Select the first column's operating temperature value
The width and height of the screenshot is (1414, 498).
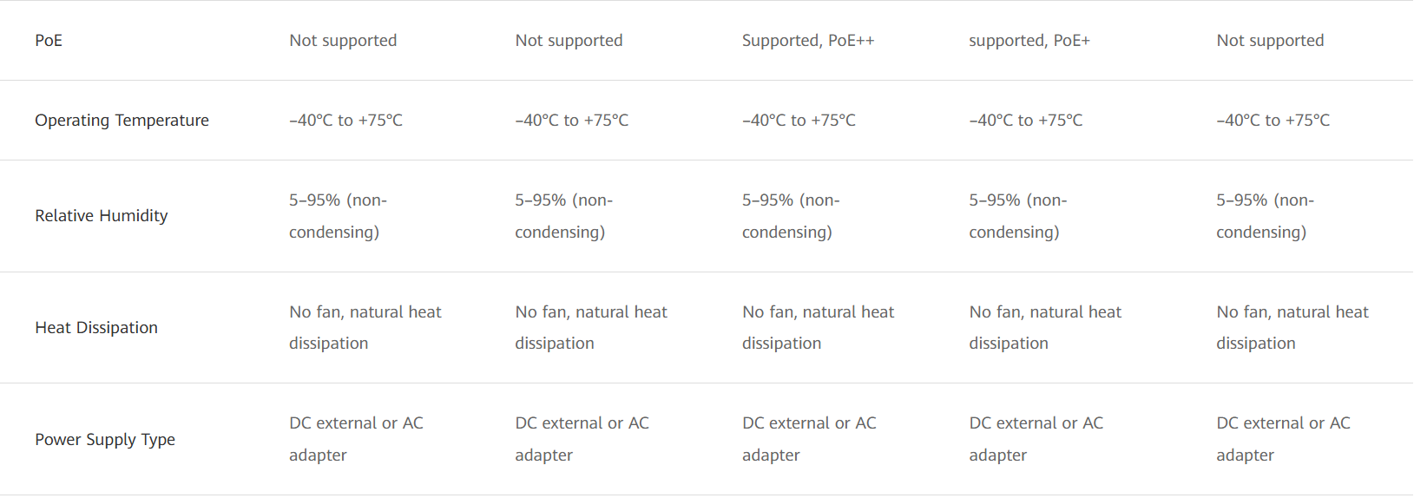(x=345, y=121)
